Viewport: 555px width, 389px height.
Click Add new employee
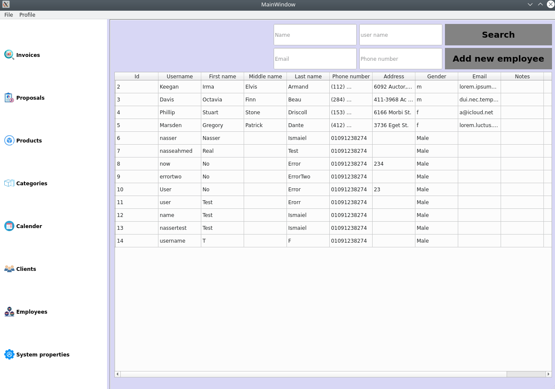(x=498, y=59)
